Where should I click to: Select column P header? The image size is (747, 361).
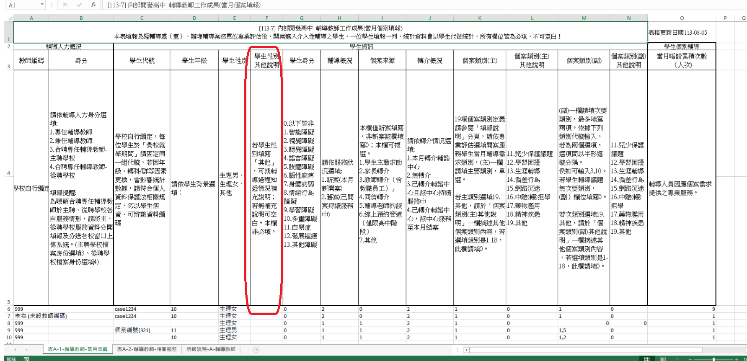[x=725, y=18]
